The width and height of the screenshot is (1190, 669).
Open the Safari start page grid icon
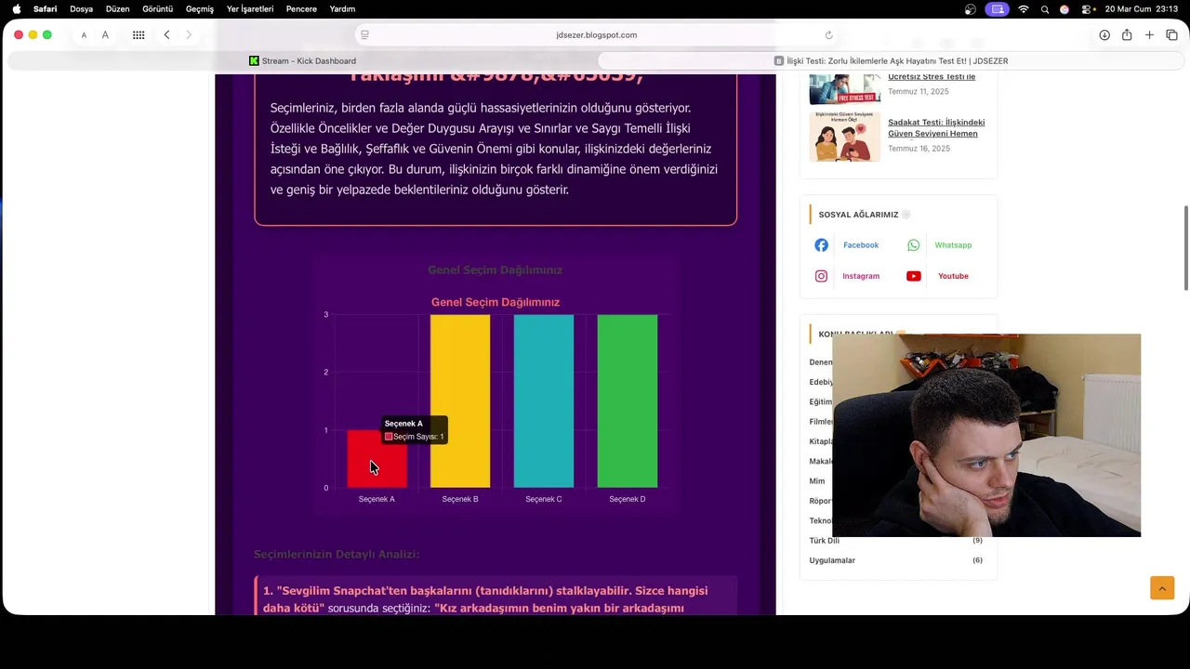(139, 35)
